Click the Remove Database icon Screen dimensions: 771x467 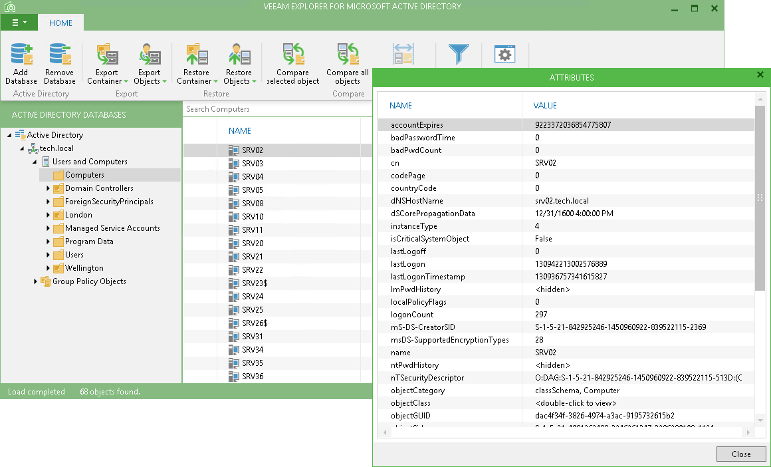(x=60, y=54)
